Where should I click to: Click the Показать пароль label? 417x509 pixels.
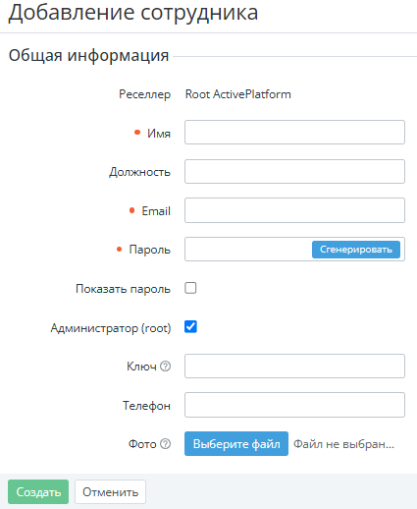point(123,289)
